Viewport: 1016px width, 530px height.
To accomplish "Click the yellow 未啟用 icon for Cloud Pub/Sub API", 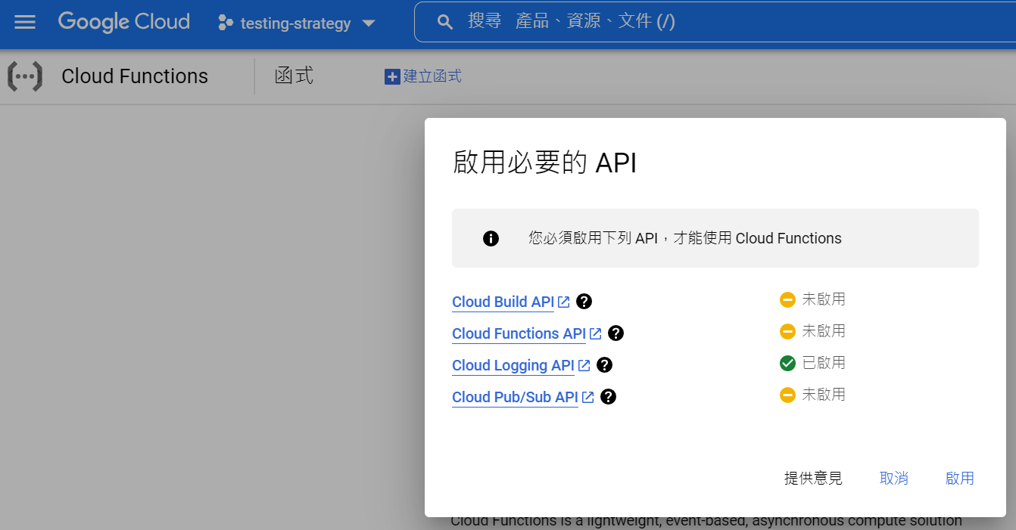I will click(x=787, y=394).
